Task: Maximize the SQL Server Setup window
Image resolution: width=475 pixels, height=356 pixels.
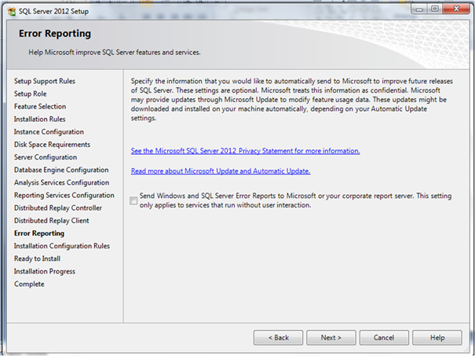Action: (435, 9)
